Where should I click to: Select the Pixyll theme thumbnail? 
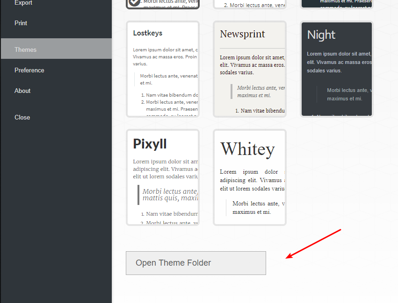162,177
